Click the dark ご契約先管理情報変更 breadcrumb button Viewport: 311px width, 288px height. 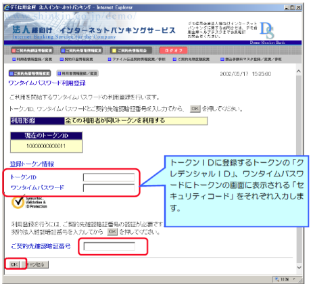coord(30,74)
